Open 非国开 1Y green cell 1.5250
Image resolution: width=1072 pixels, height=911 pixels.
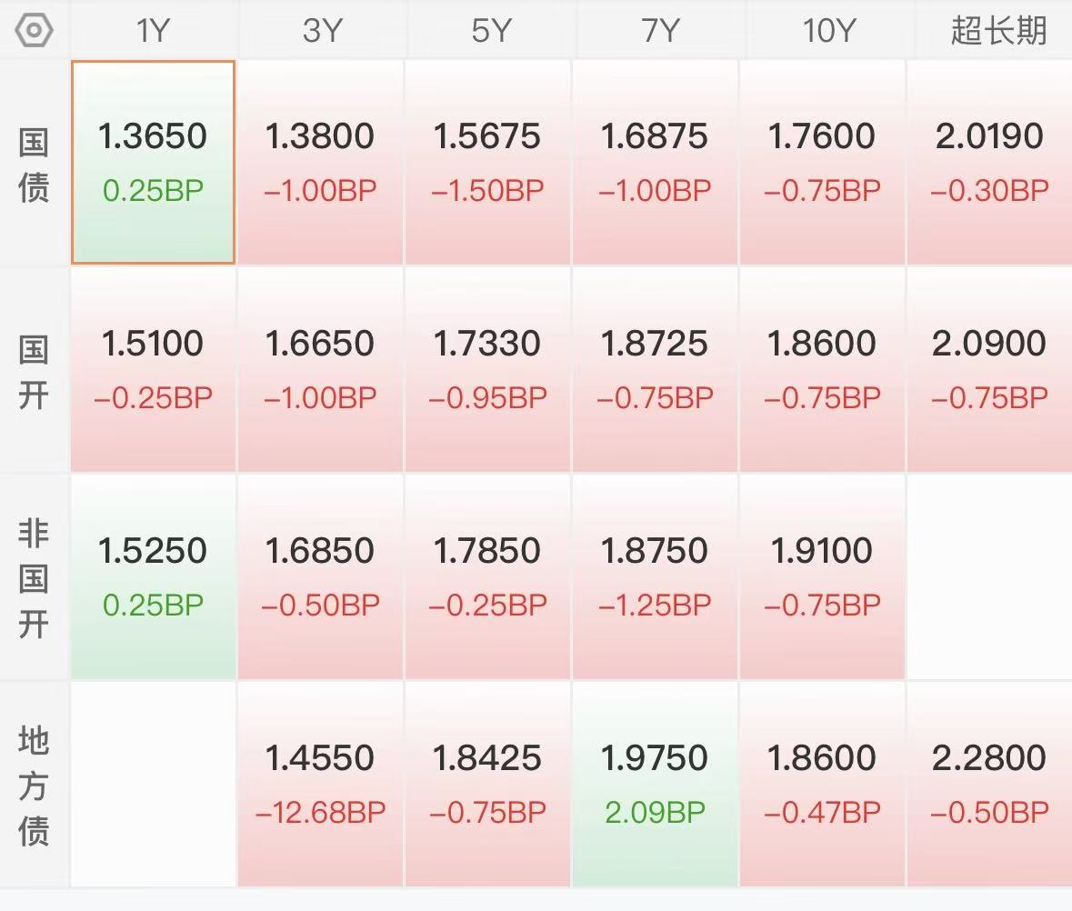153,576
